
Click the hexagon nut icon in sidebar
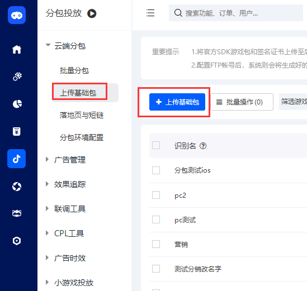click(x=17, y=241)
